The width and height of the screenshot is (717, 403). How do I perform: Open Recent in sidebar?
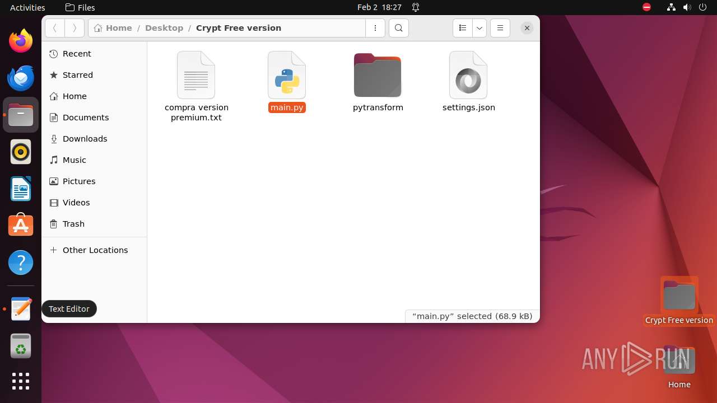coord(94,54)
